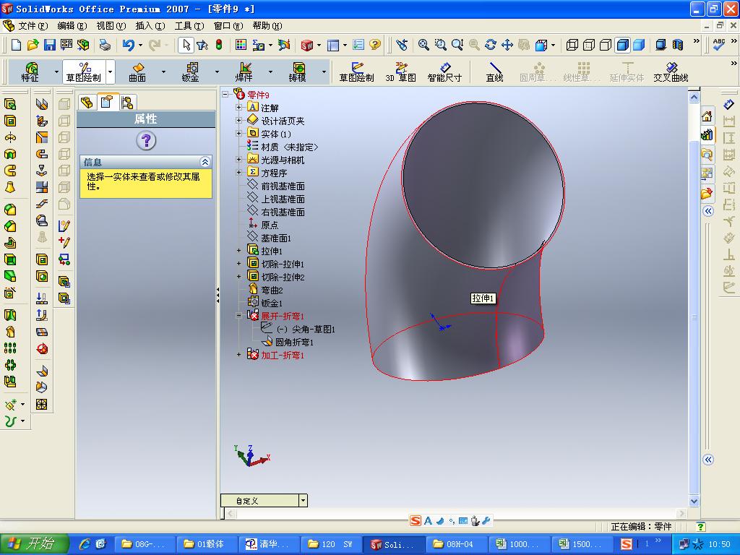Click the Spelling check ABC icon
740x555 pixels.
click(719, 45)
